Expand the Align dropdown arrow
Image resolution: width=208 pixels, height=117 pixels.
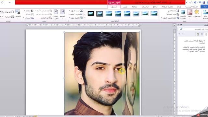[x=25, y=11]
